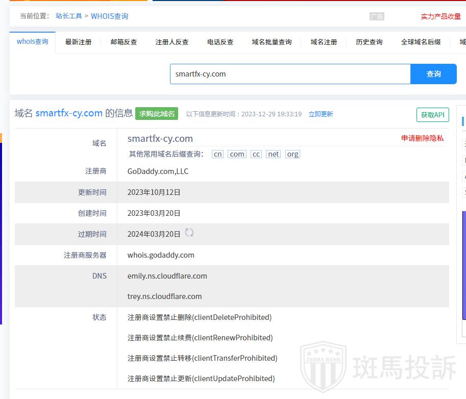Query the net domain suffix
Viewport: 466px width, 399px height.
pyautogui.click(x=274, y=154)
